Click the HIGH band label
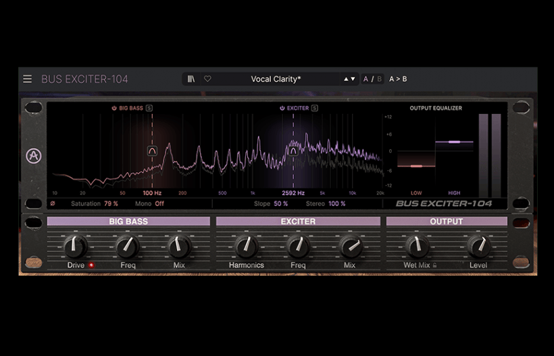The height and width of the screenshot is (356, 554). pos(455,193)
